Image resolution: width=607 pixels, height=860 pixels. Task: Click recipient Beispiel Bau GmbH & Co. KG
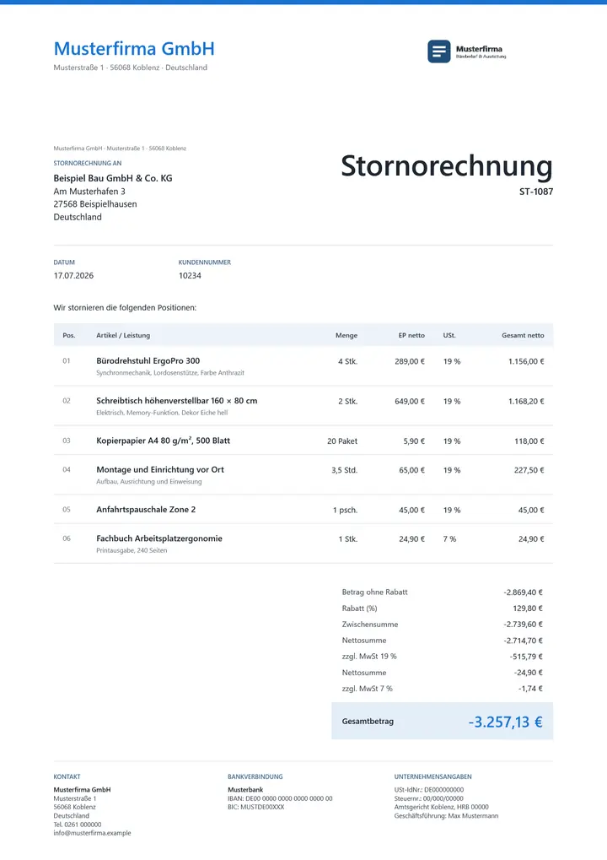coord(113,178)
